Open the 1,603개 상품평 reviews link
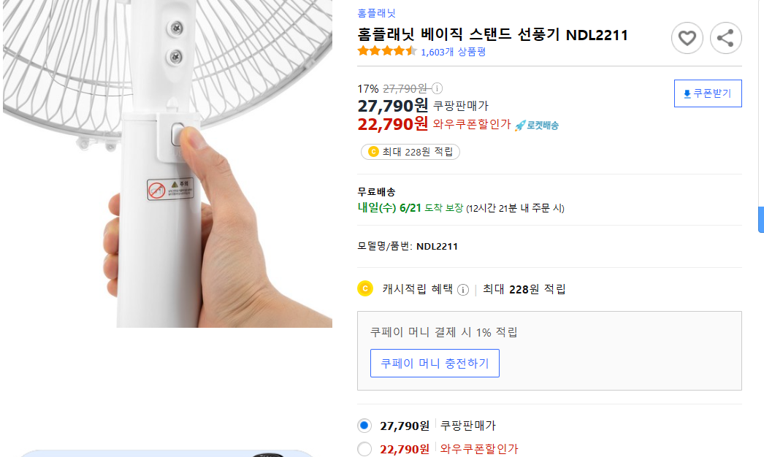Image resolution: width=764 pixels, height=457 pixels. pos(454,52)
